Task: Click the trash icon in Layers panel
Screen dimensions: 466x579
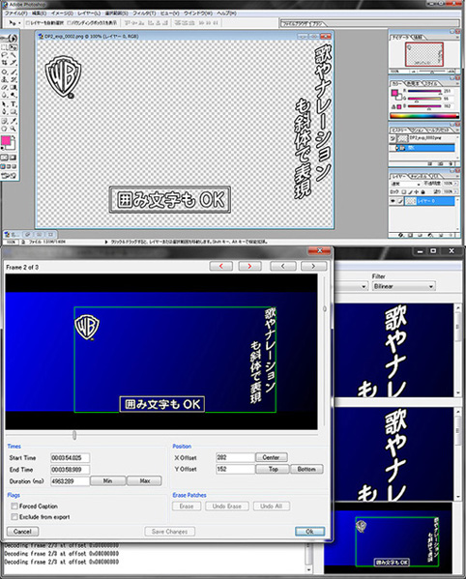Action: (451, 235)
